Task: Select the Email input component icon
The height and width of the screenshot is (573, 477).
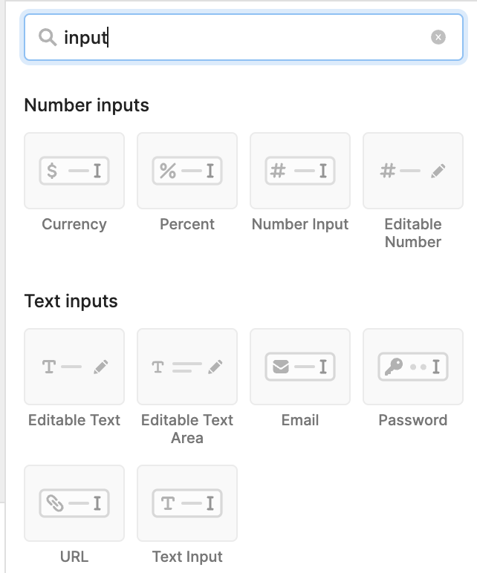Action: click(300, 367)
